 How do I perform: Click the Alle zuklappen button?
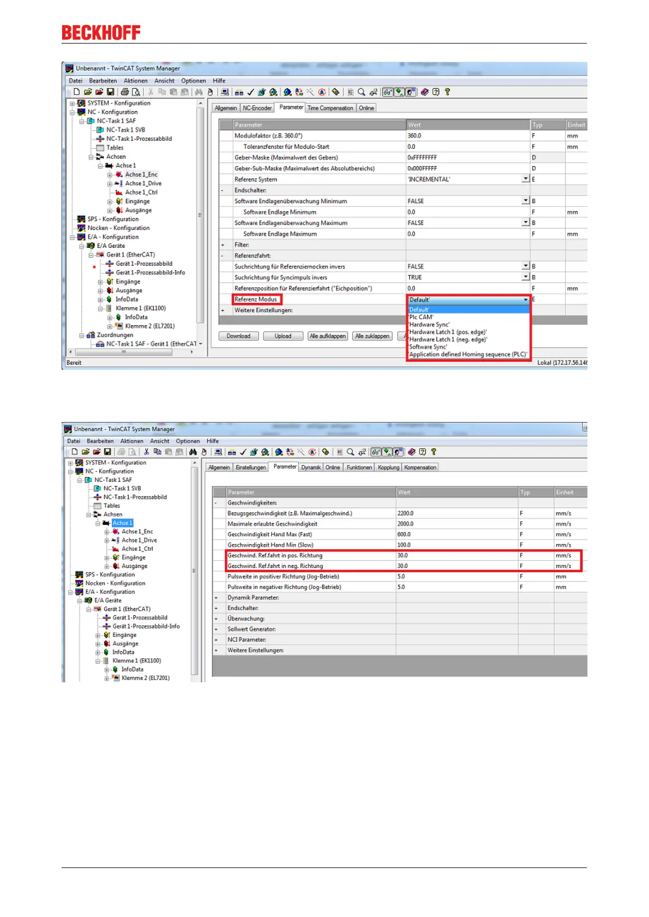coord(372,336)
